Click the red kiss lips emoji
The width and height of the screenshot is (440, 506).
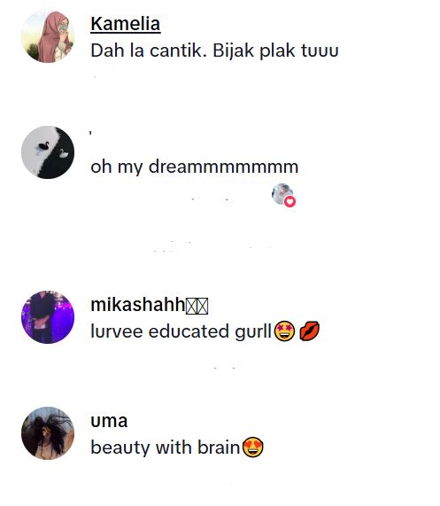pyautogui.click(x=309, y=331)
